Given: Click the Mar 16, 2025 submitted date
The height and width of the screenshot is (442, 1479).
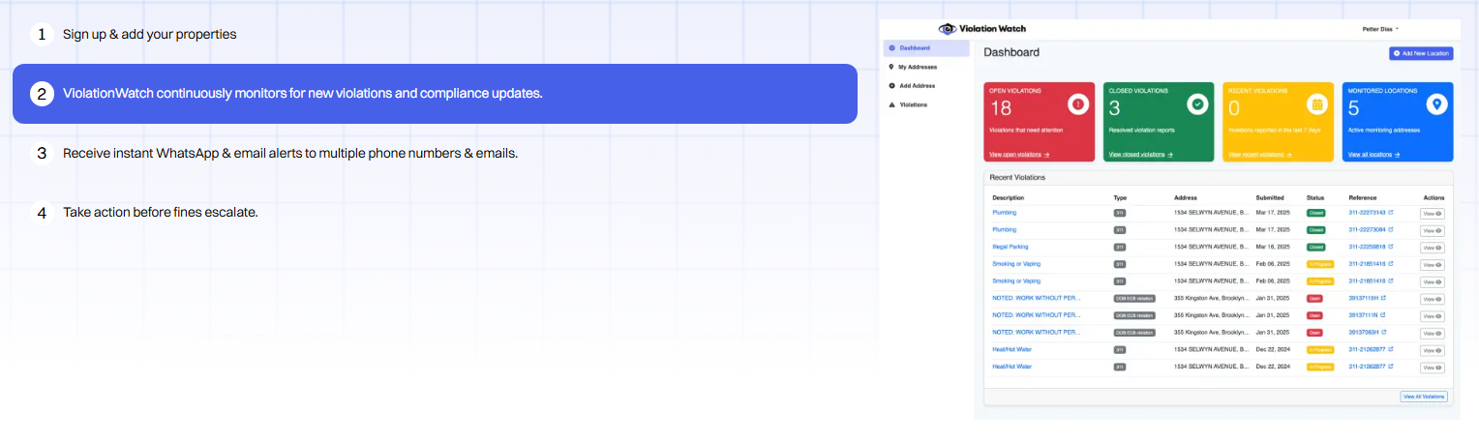Looking at the screenshot, I should click(1274, 247).
